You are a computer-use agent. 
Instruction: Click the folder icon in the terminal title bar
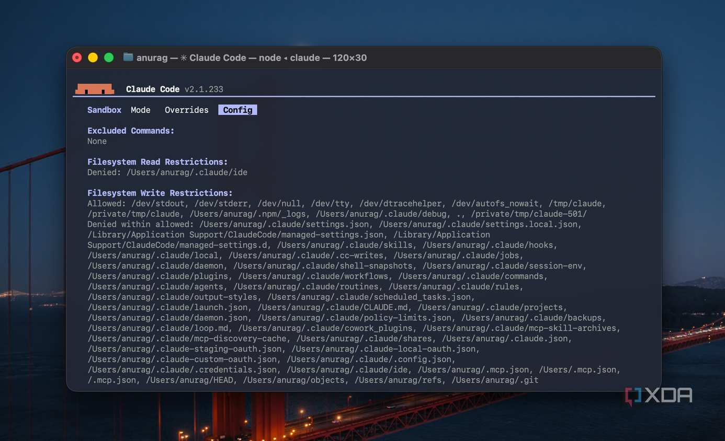coord(128,57)
